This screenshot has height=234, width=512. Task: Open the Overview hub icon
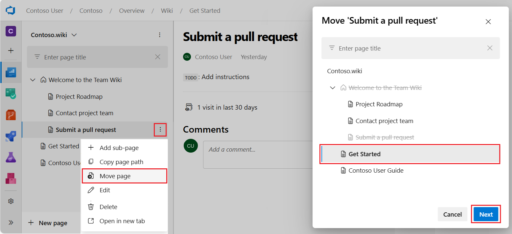[11, 72]
